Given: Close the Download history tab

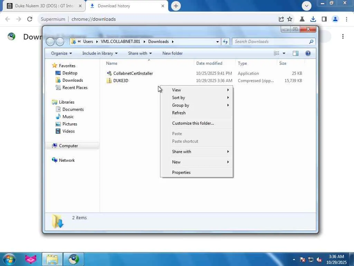Looking at the screenshot, I should [163, 6].
